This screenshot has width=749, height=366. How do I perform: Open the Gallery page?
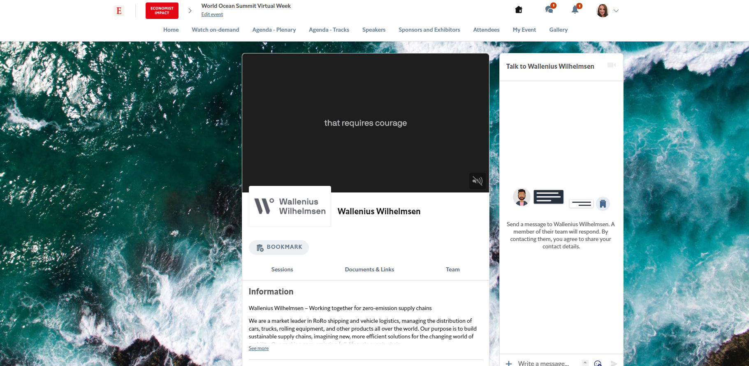[x=559, y=30]
